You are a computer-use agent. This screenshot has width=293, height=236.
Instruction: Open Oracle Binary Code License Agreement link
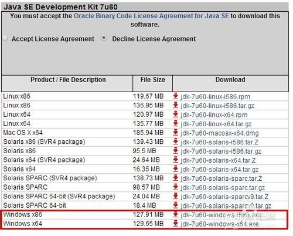click(x=151, y=16)
